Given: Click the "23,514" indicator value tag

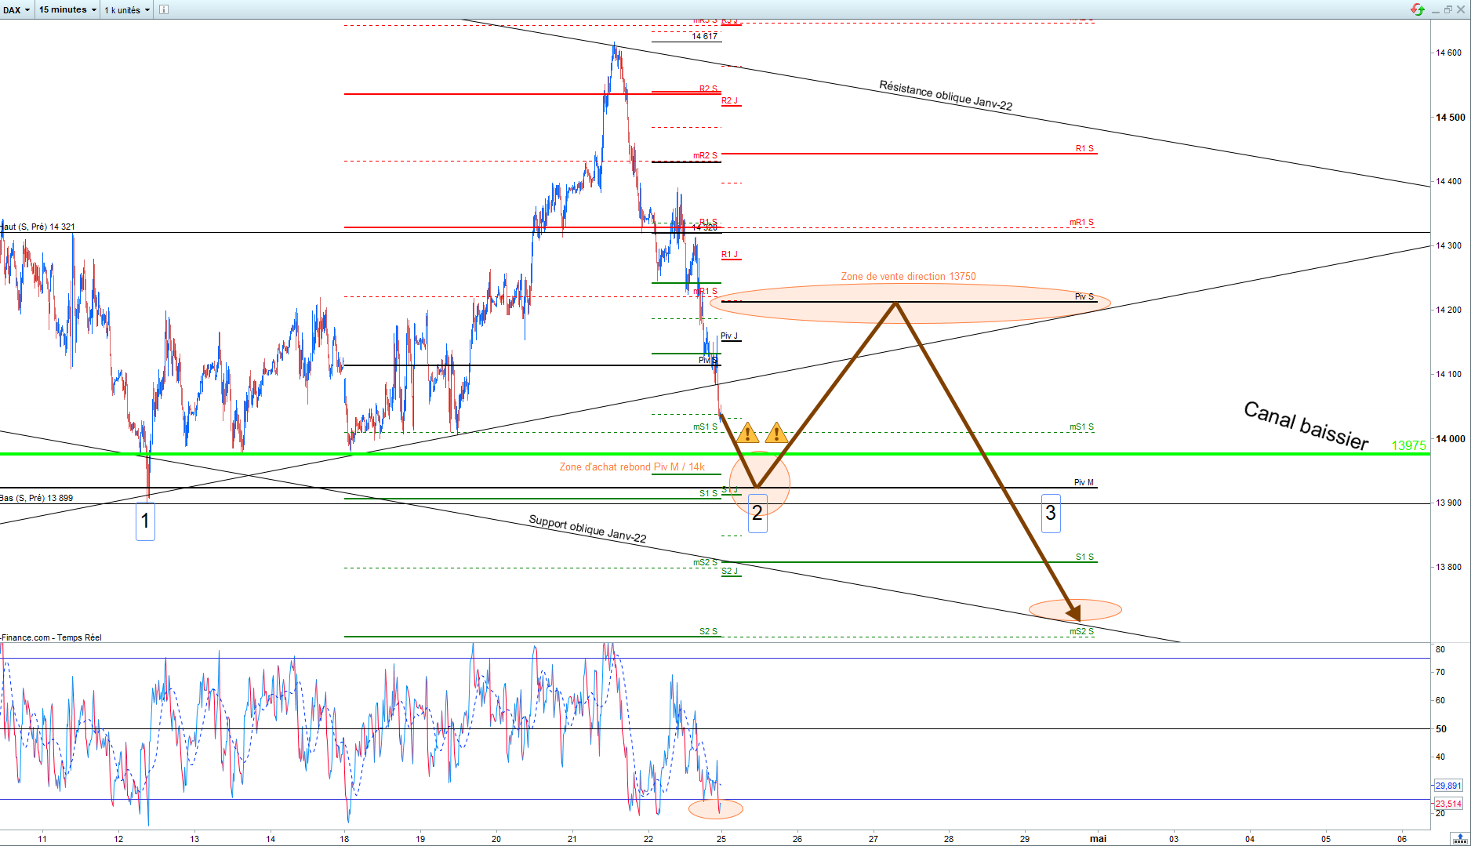Looking at the screenshot, I should pyautogui.click(x=1448, y=804).
